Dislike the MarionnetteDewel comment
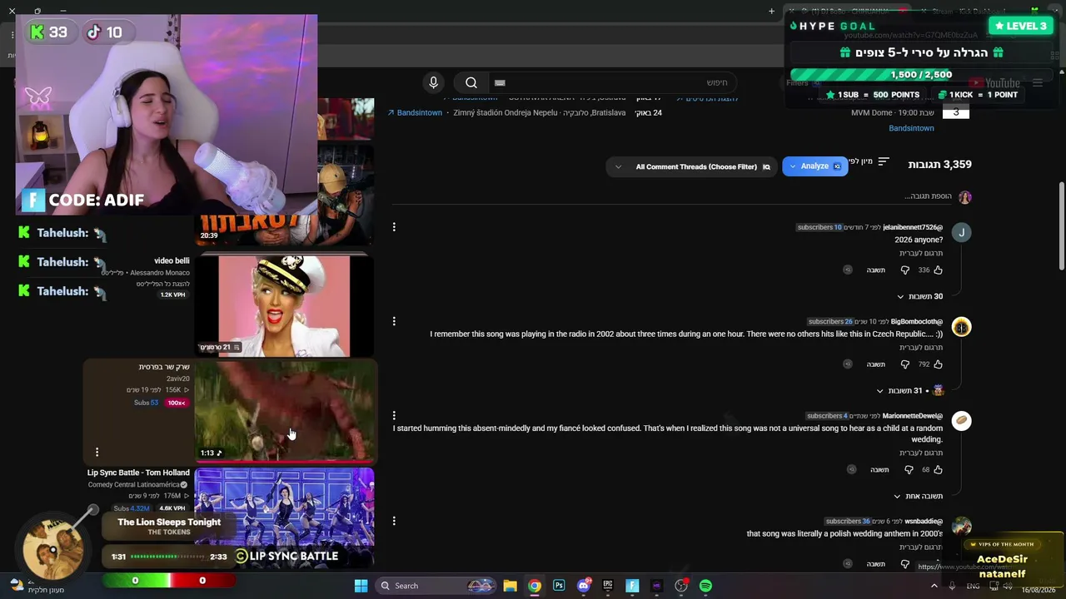 (x=909, y=469)
